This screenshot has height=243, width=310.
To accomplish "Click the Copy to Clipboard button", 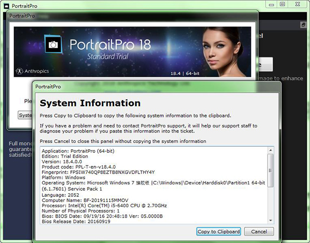I will click(x=219, y=232).
